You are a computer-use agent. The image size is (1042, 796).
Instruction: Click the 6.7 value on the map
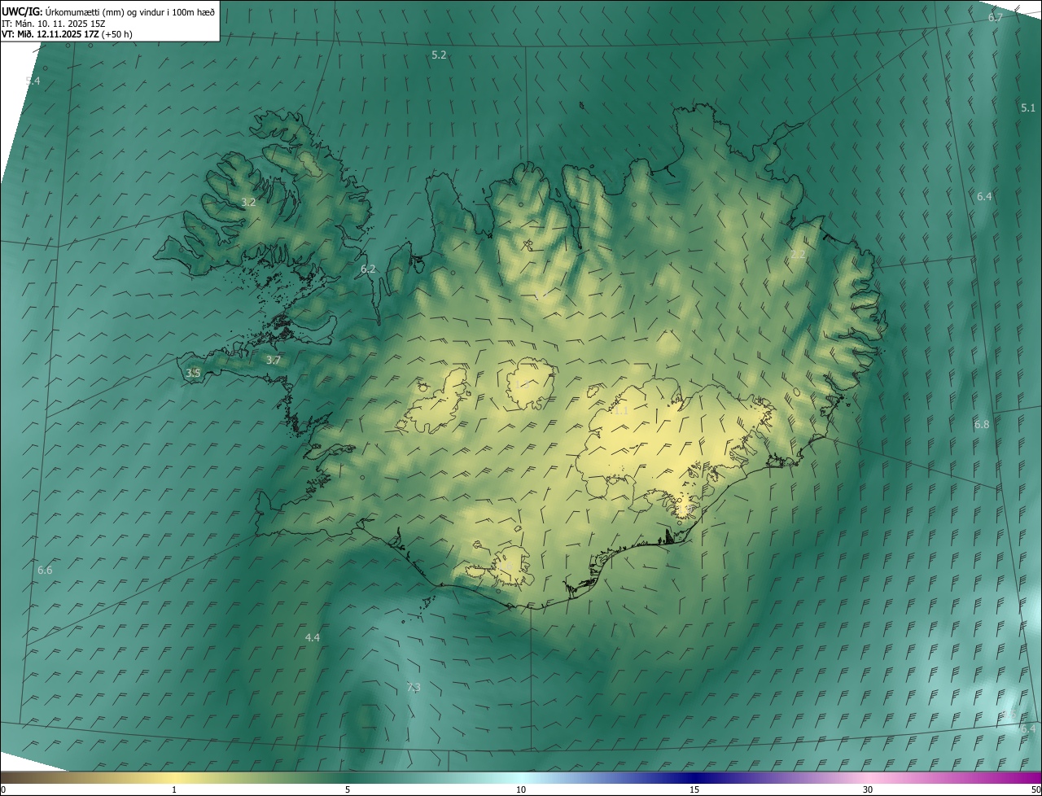[x=995, y=17]
